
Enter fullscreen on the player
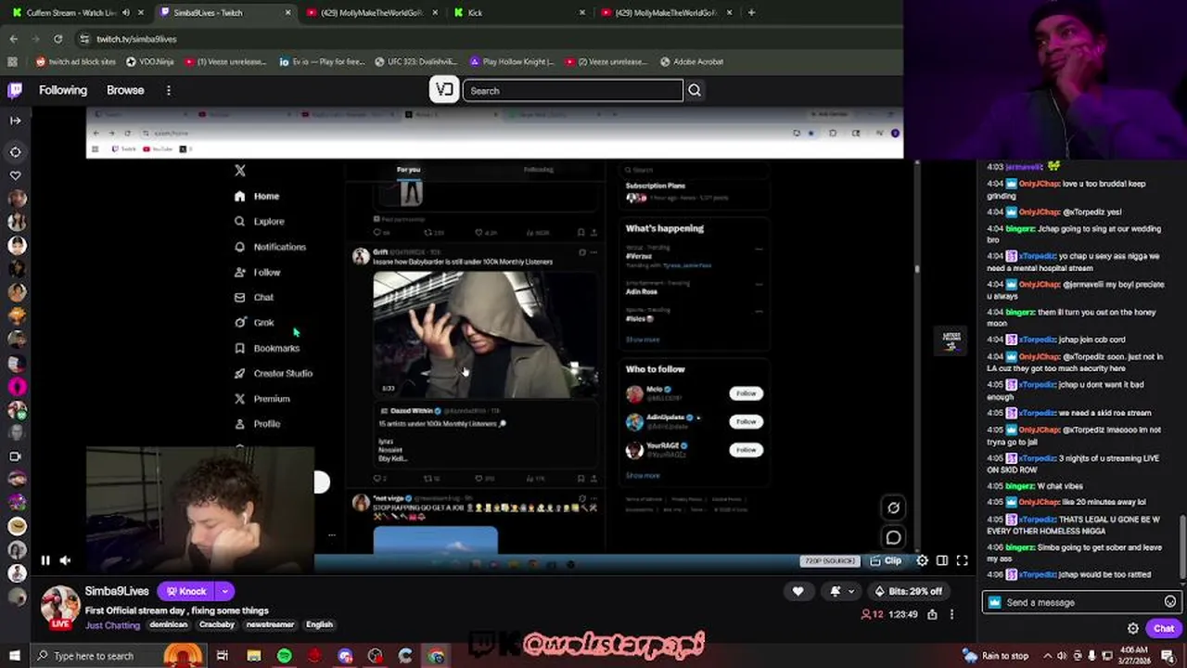coord(963,560)
